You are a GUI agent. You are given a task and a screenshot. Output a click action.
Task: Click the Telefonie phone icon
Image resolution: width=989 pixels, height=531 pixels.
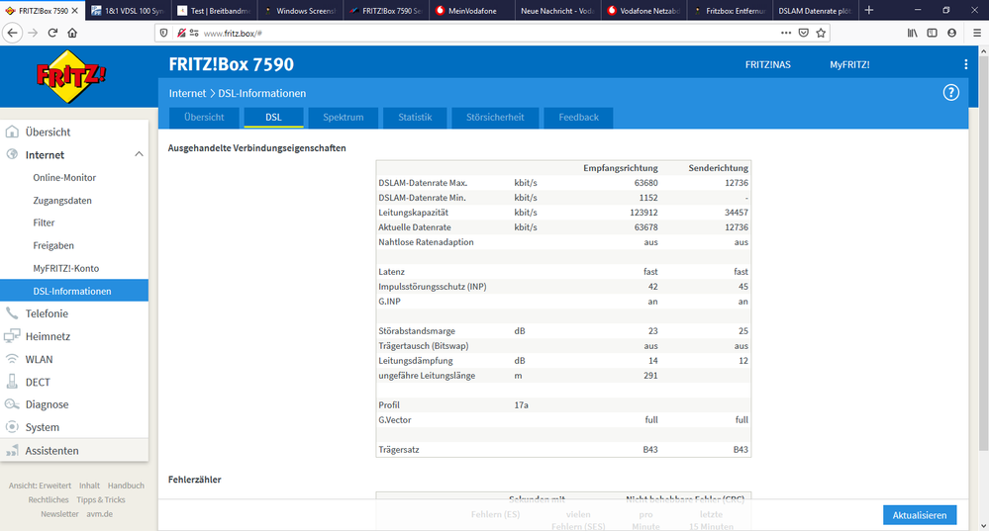point(12,313)
